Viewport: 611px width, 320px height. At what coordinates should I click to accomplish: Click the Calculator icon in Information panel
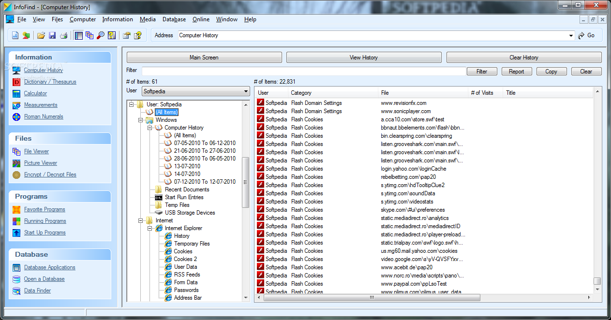click(x=16, y=93)
